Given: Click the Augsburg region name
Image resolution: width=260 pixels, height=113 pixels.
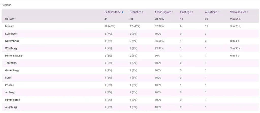Looking at the screenshot, I should (x=11, y=107).
